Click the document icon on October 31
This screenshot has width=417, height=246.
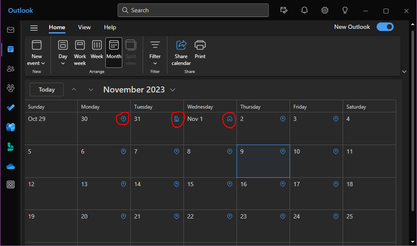[177, 119]
